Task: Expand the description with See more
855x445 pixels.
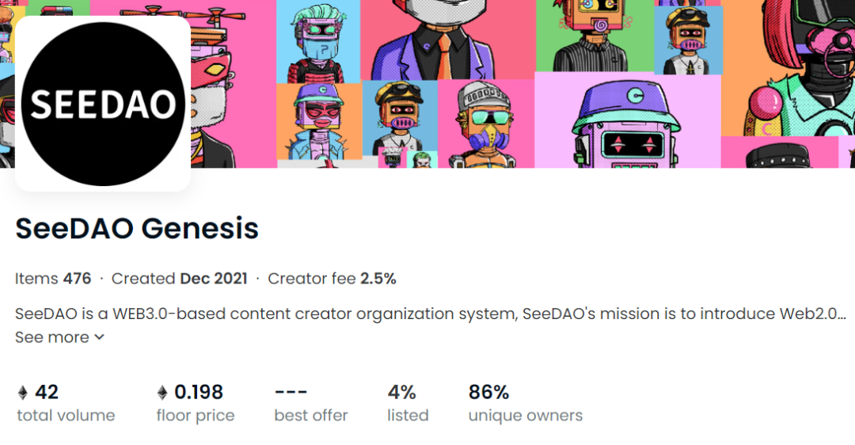Action: click(x=60, y=337)
